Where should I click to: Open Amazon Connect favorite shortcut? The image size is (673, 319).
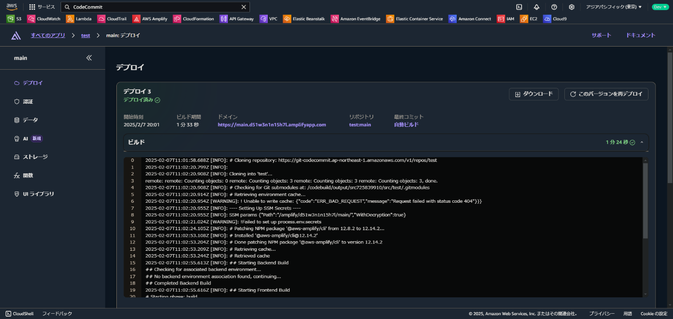coord(470,19)
